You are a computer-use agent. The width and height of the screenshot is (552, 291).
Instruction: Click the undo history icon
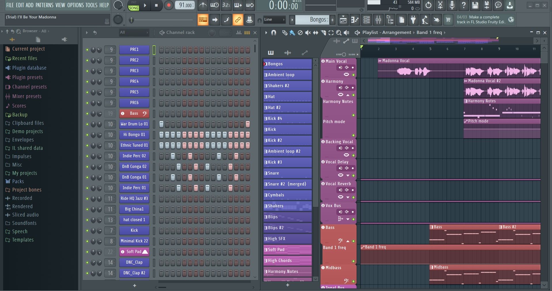click(x=428, y=5)
